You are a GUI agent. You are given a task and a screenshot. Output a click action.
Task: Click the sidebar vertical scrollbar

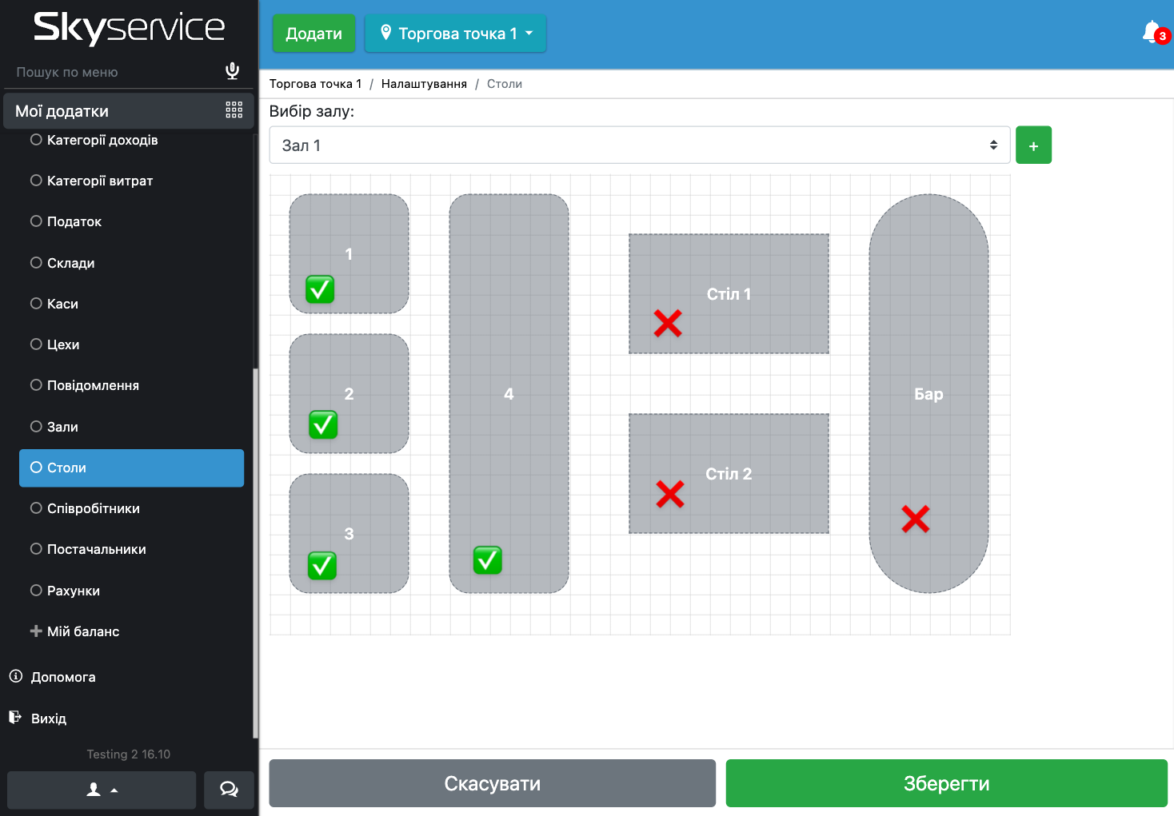(x=255, y=551)
